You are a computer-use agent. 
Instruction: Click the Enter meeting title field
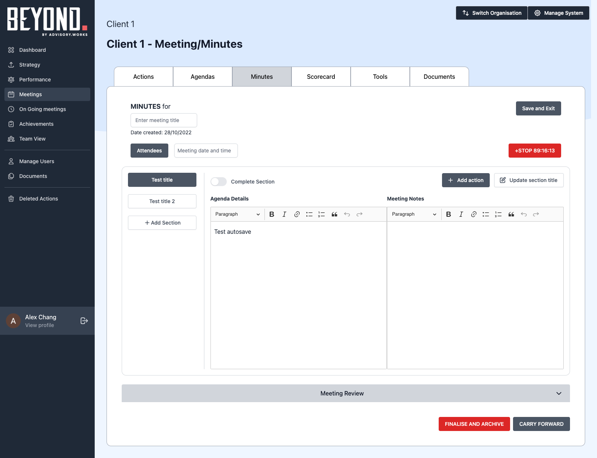[x=163, y=120]
